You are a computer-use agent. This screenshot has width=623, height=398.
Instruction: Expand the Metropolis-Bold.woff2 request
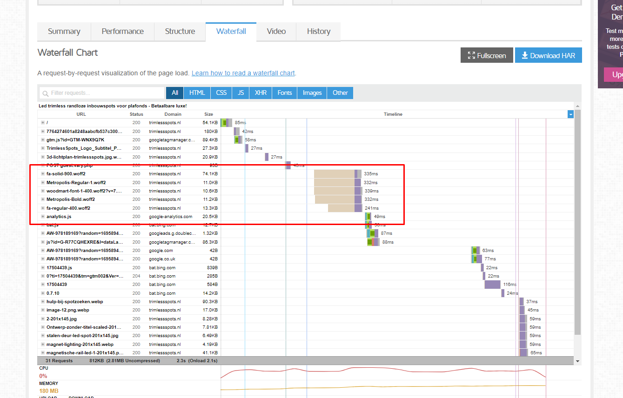[x=43, y=199]
